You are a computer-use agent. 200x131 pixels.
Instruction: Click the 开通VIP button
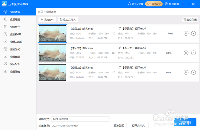tap(154, 4)
